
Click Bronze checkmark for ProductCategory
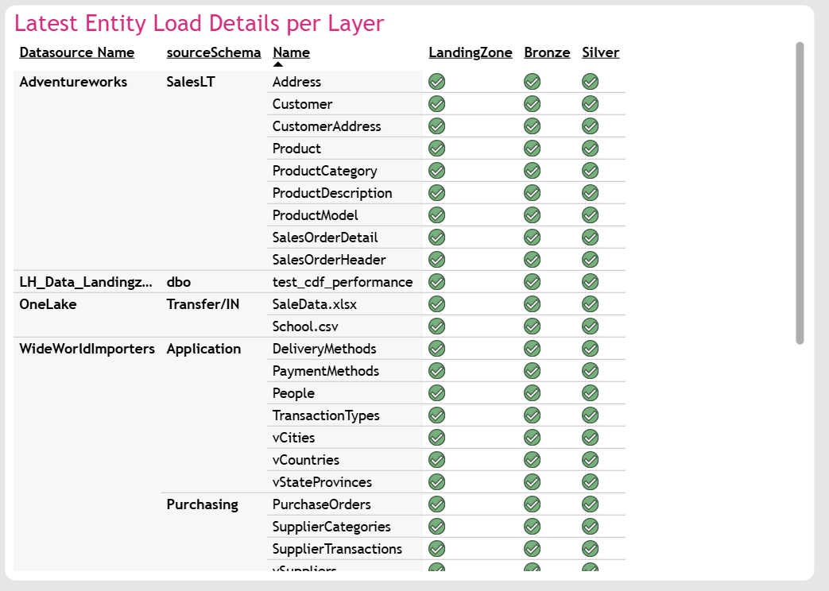[532, 170]
